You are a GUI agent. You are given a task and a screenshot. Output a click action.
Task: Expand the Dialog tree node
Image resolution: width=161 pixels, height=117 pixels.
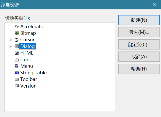[10, 46]
